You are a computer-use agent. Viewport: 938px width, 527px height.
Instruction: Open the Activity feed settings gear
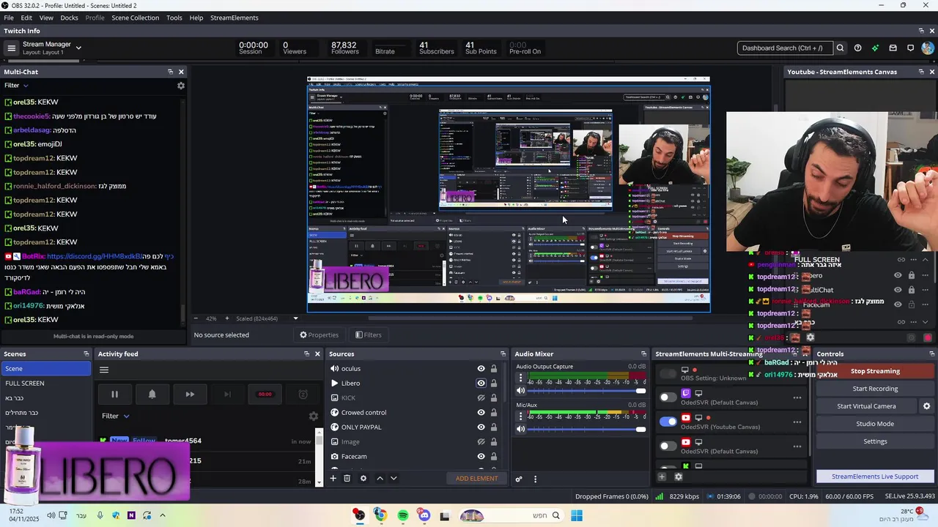click(314, 416)
